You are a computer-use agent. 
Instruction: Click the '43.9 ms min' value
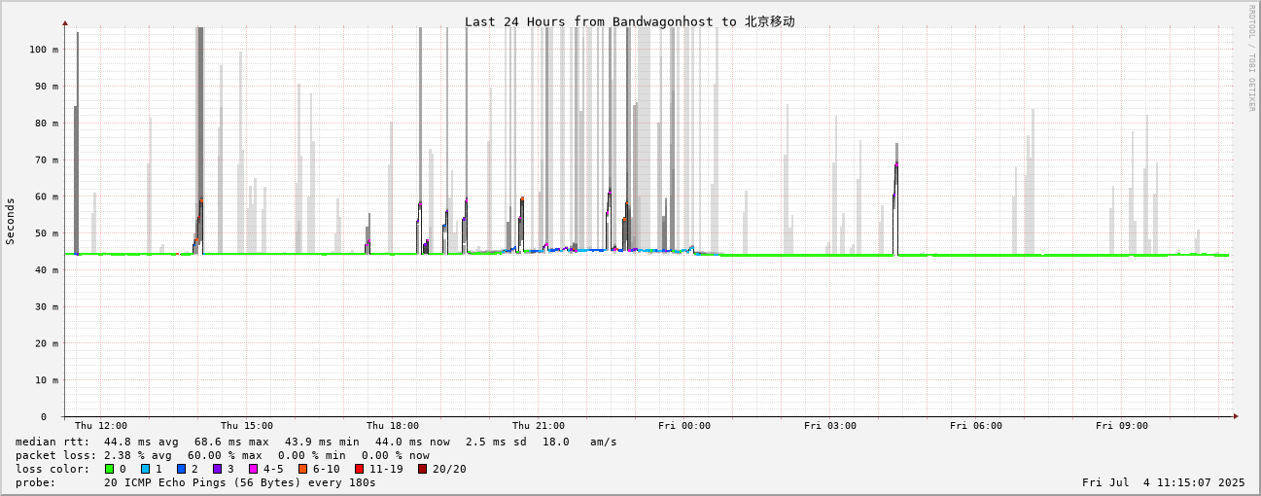pyautogui.click(x=322, y=442)
